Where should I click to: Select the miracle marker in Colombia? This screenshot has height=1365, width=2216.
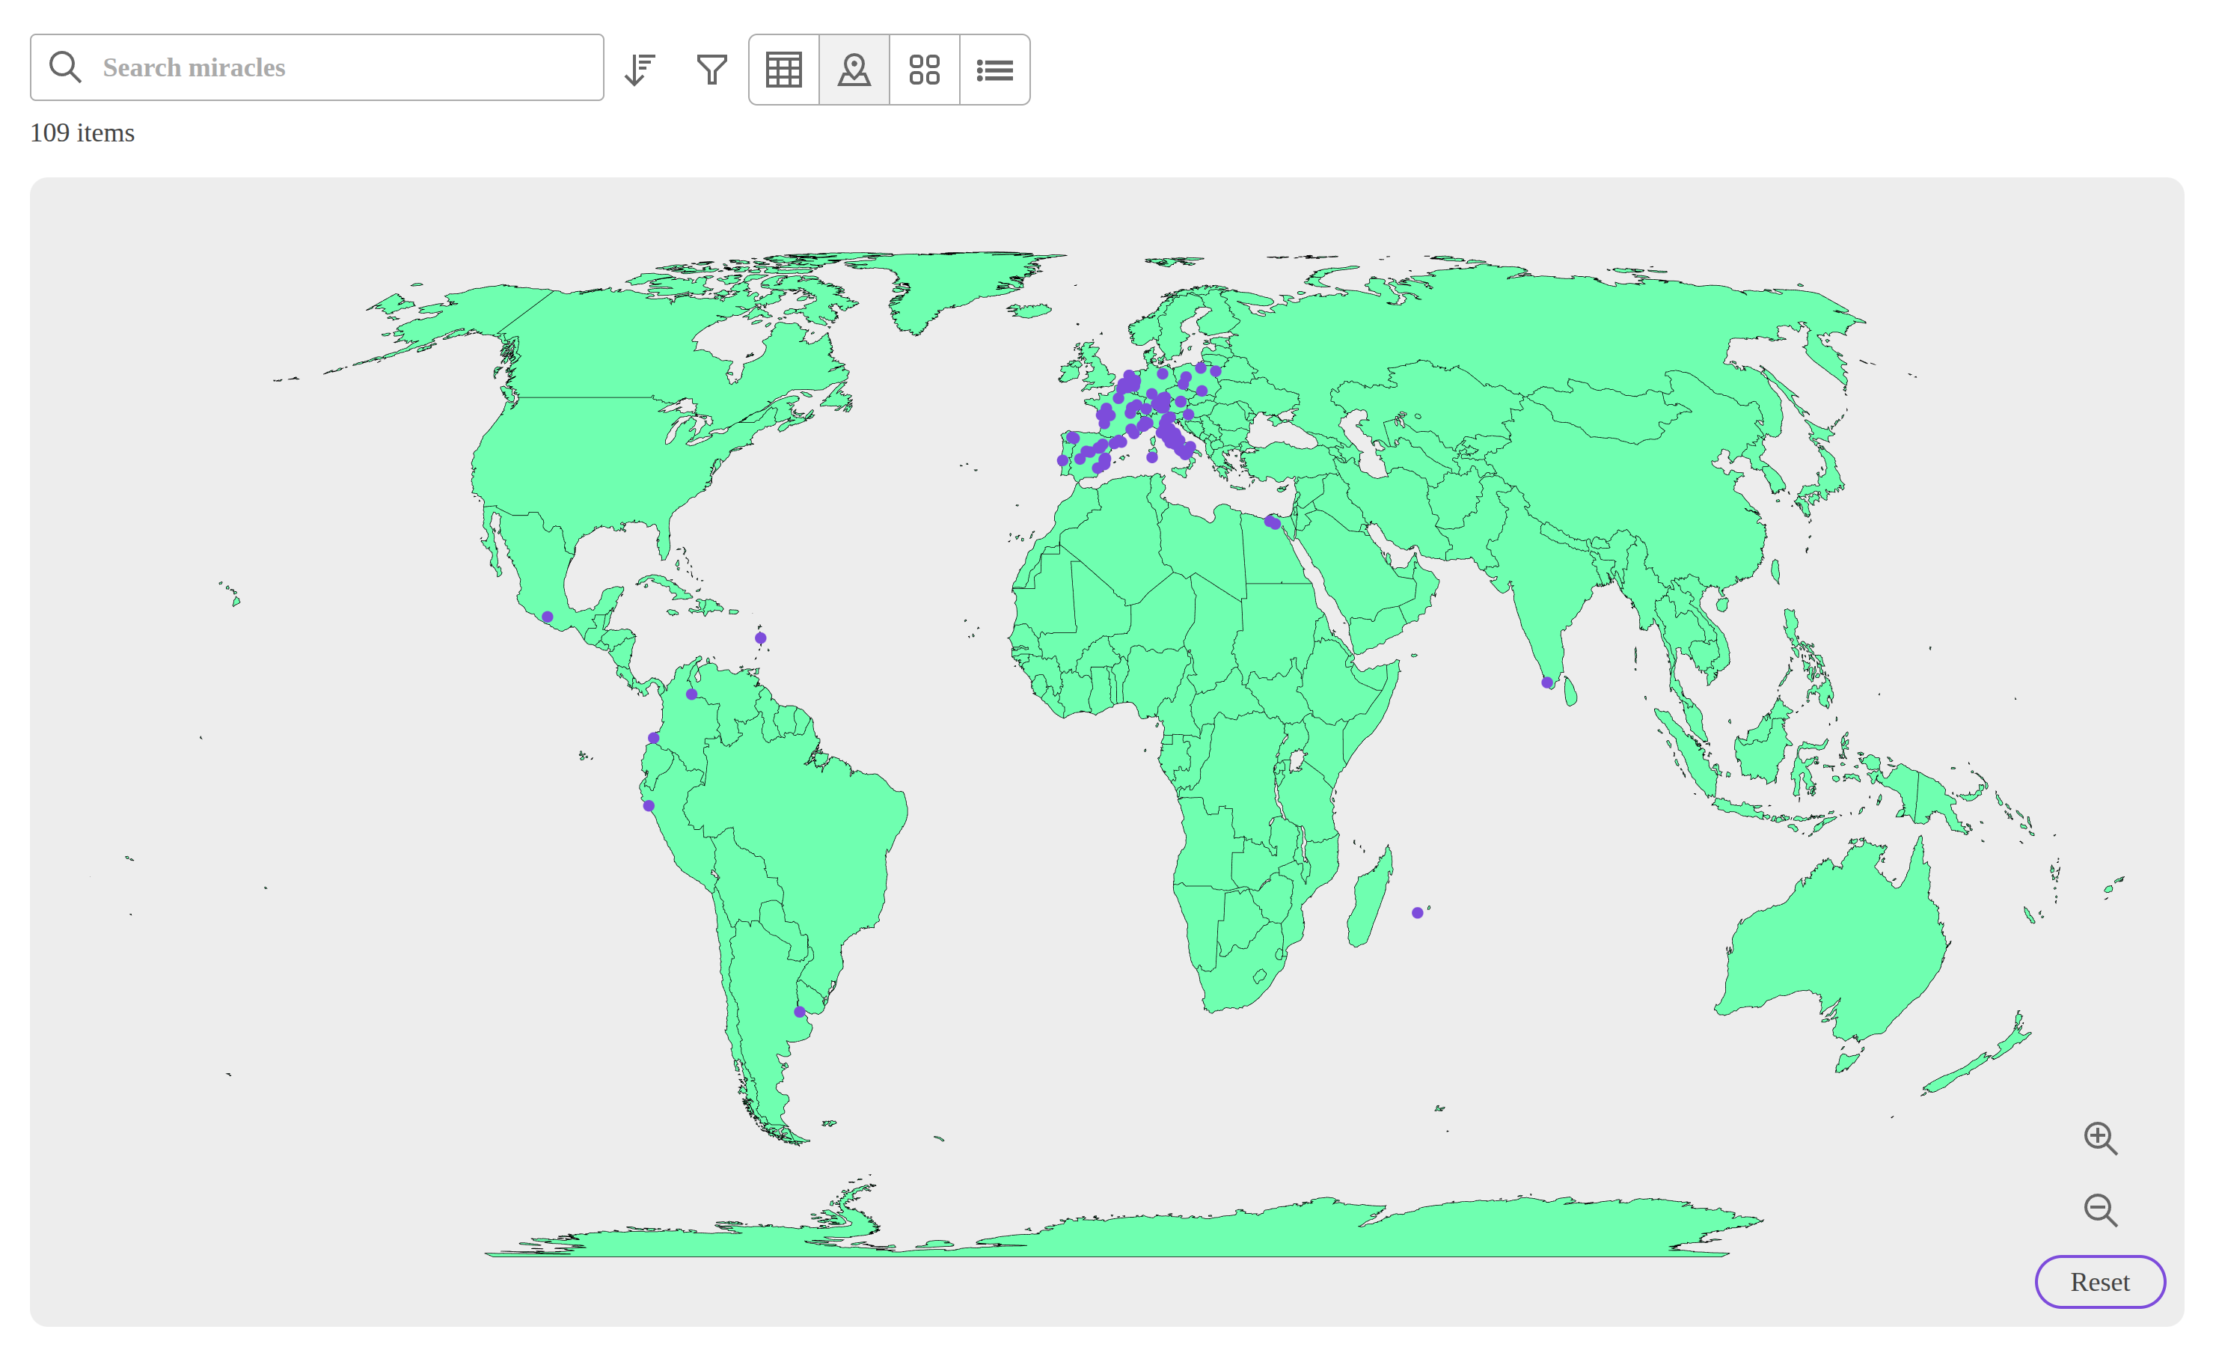tap(691, 694)
